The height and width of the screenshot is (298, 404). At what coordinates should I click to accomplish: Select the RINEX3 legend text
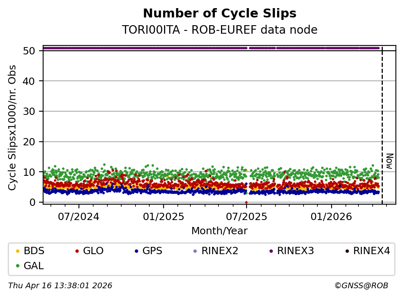tap(295, 251)
